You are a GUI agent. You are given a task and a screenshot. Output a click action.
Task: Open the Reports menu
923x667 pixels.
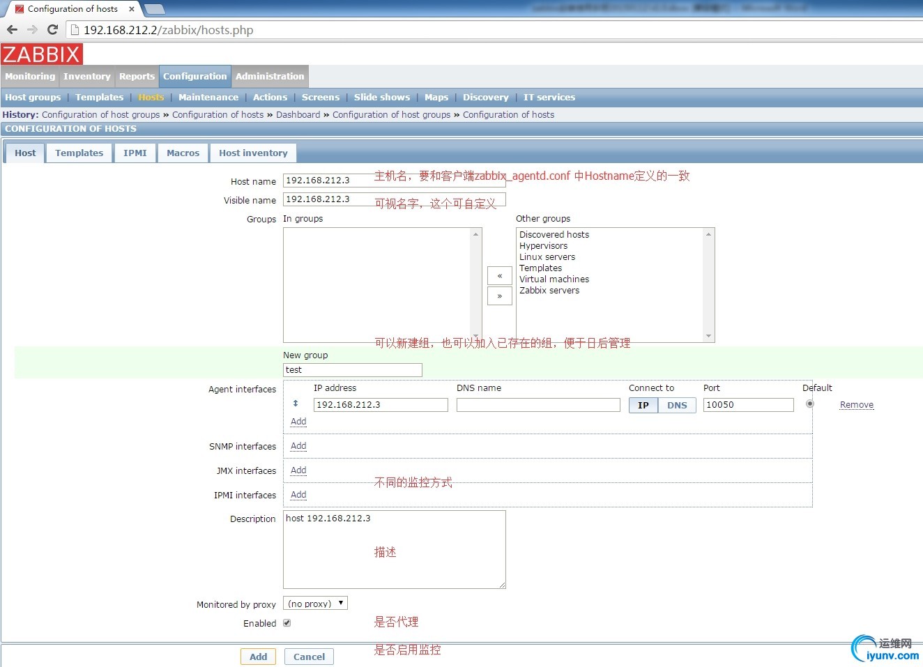[x=137, y=77]
